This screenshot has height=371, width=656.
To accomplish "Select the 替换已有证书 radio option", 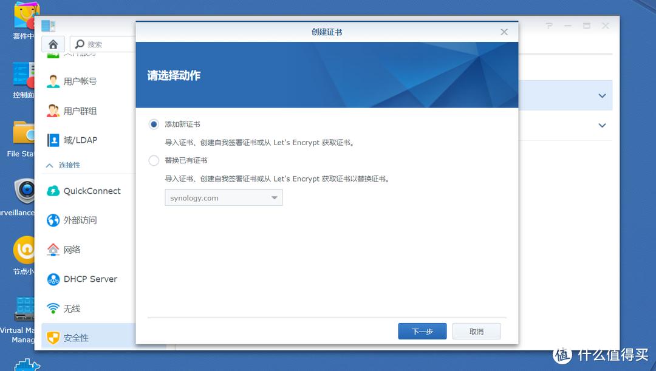I will click(x=154, y=160).
